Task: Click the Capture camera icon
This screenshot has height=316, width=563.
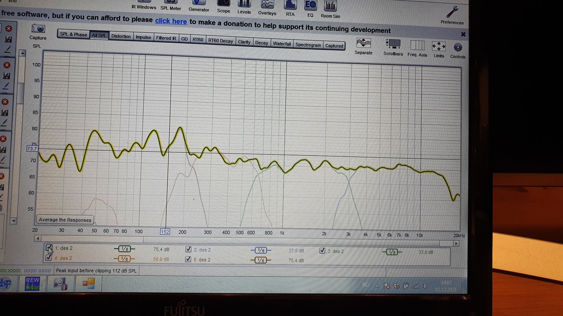Action: pyautogui.click(x=38, y=29)
